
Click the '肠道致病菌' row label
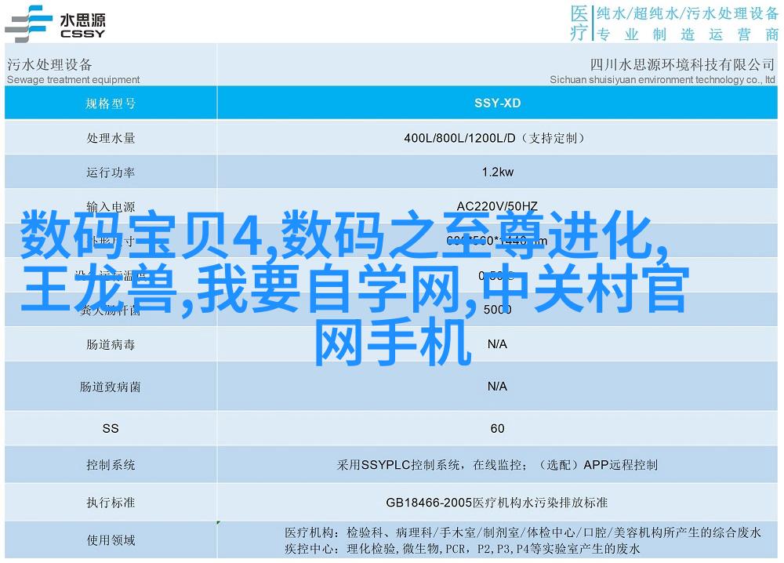(x=111, y=387)
